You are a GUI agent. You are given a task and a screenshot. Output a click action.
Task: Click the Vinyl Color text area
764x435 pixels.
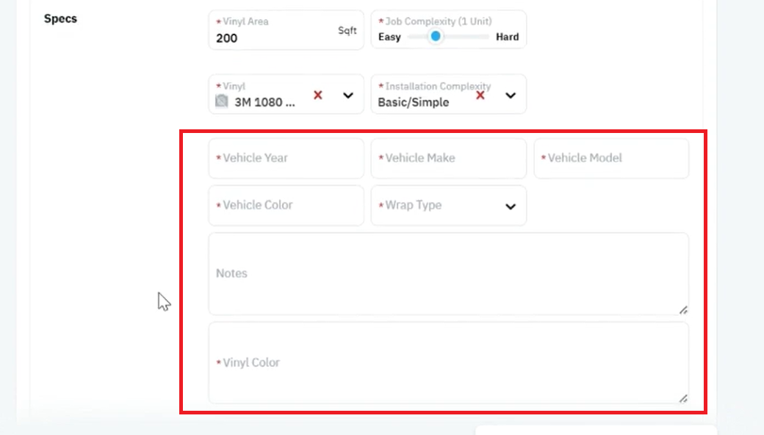[x=449, y=363]
